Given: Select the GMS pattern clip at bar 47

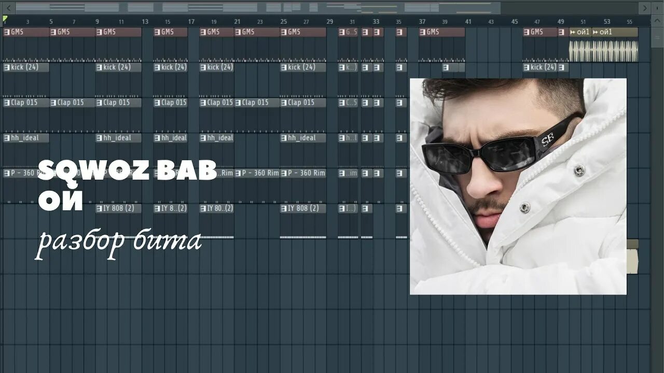Looking at the screenshot, I should tap(540, 32).
